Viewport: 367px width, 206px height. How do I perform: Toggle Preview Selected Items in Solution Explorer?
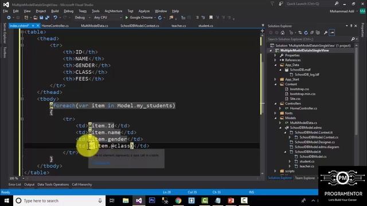pyautogui.click(x=332, y=33)
